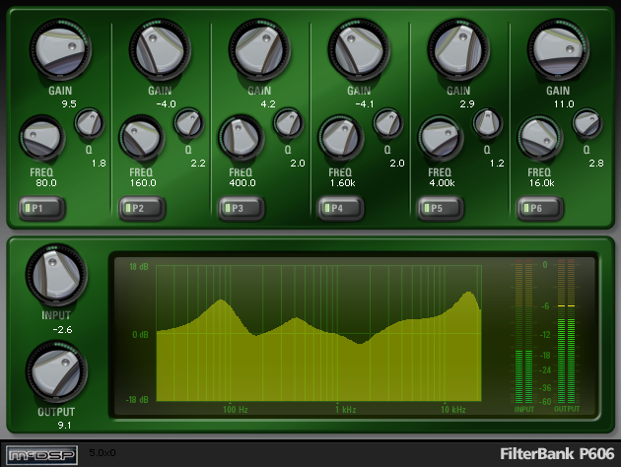The width and height of the screenshot is (621, 467).
Task: Toggle the P6 band enable button
Action: [x=540, y=208]
